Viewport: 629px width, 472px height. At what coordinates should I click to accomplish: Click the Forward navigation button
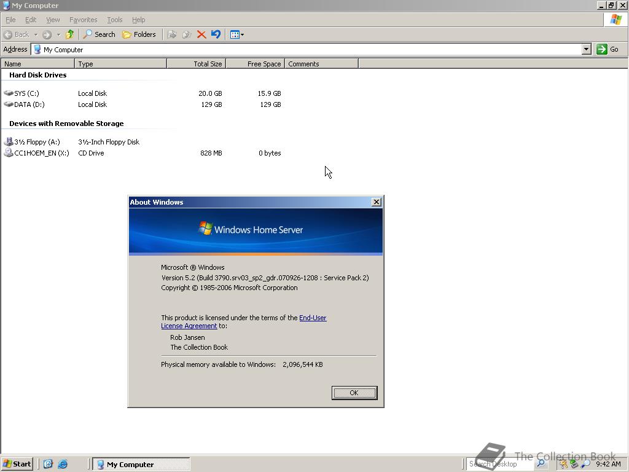(x=47, y=34)
